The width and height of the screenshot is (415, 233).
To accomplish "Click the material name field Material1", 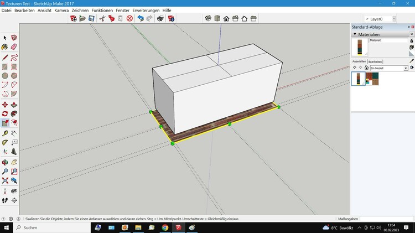I will [x=387, y=40].
